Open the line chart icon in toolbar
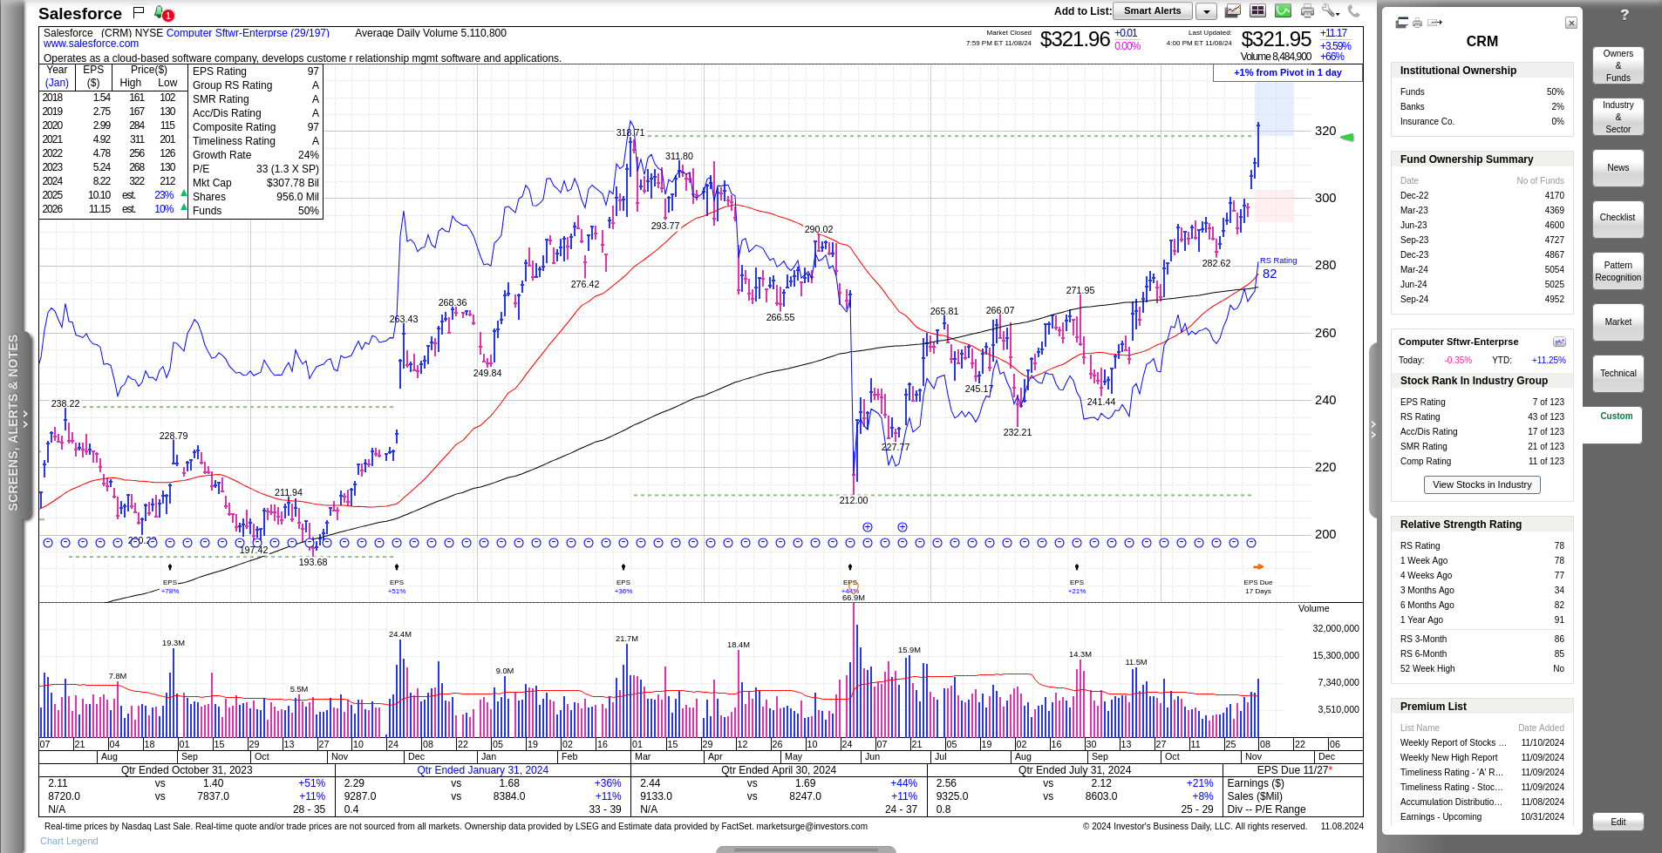 click(x=1233, y=10)
